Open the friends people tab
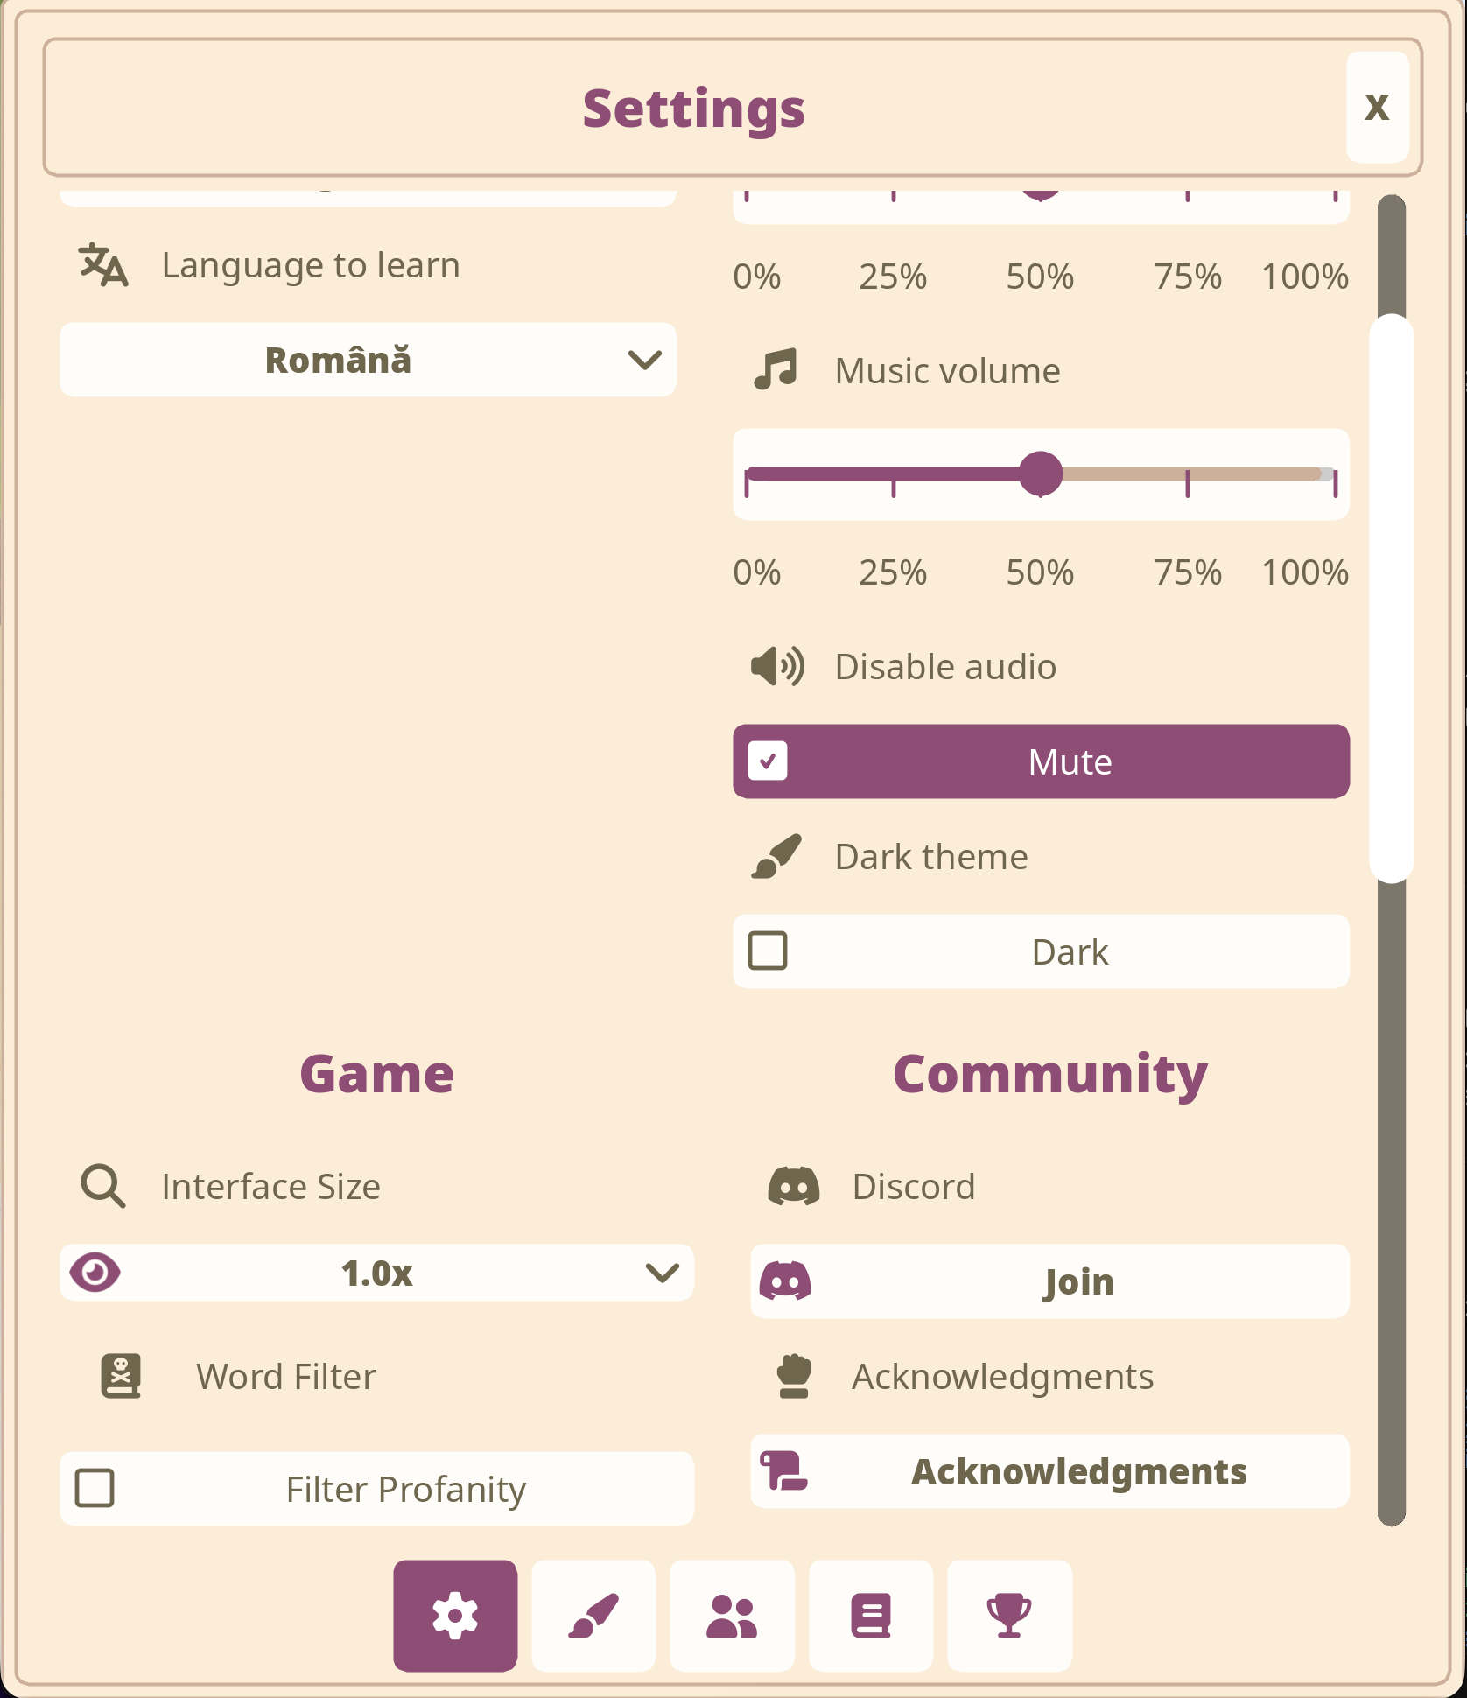Viewport: 1467px width, 1698px height. pos(732,1616)
